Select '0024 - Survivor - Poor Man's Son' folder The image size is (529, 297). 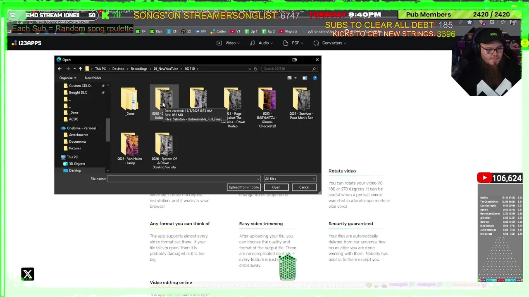tap(301, 104)
